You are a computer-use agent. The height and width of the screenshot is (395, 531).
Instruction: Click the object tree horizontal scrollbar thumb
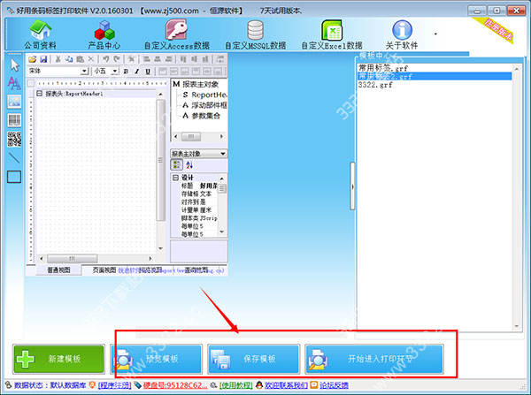pyautogui.click(x=191, y=137)
